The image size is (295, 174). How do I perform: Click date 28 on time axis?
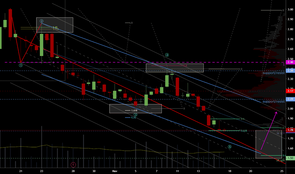[73, 171]
